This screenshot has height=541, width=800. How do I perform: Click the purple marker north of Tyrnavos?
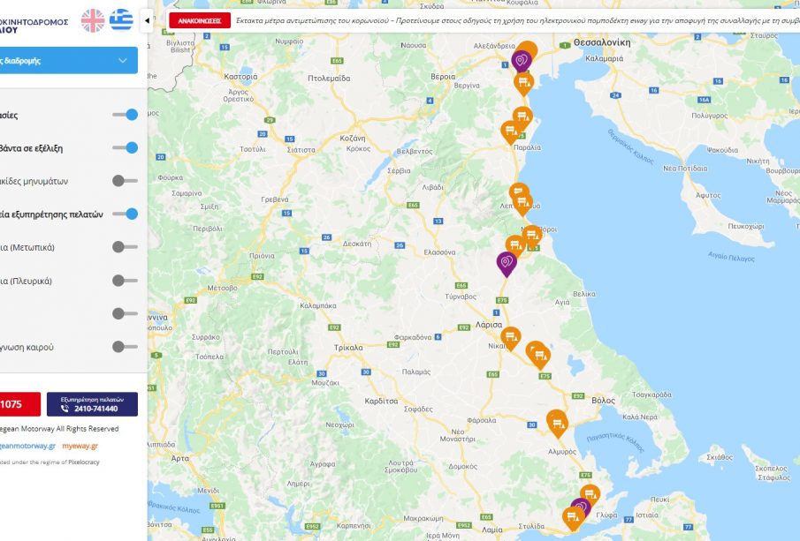pyautogui.click(x=506, y=263)
